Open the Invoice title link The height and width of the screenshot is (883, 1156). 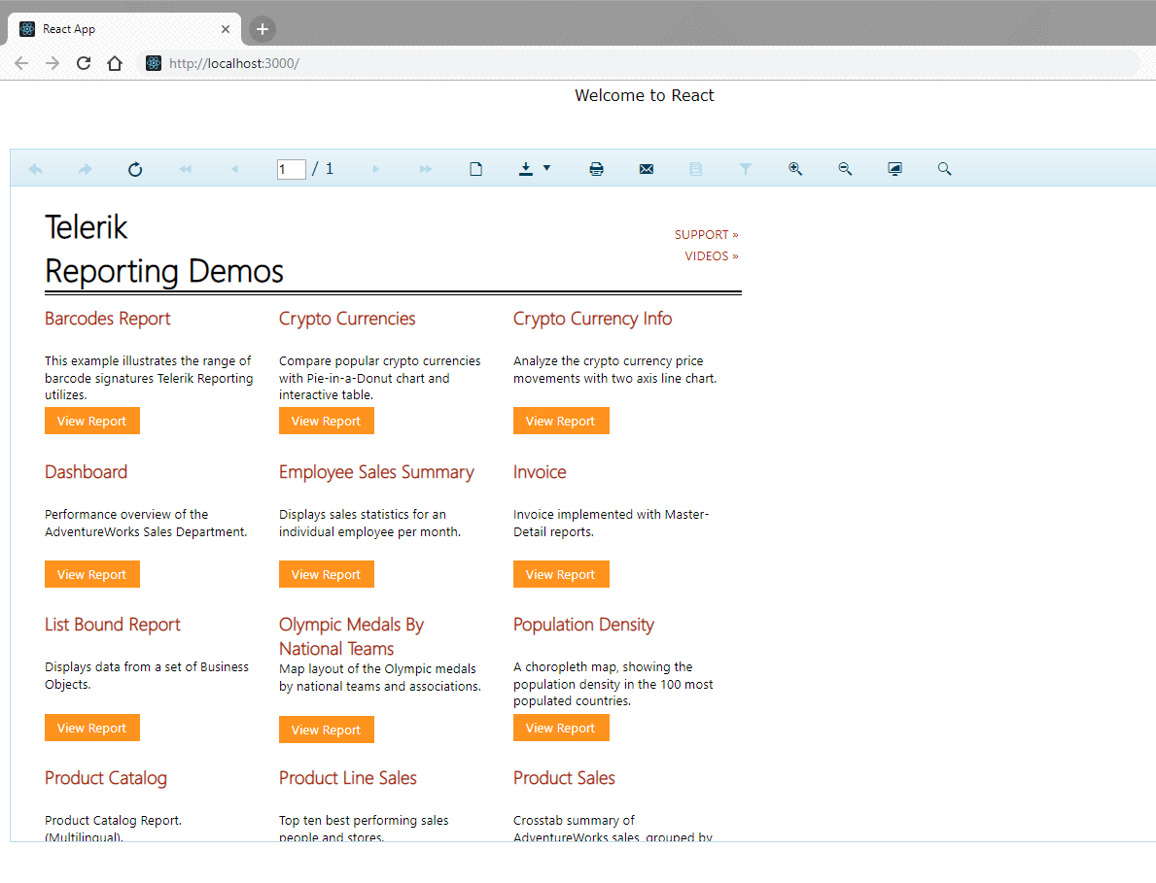[x=540, y=472]
